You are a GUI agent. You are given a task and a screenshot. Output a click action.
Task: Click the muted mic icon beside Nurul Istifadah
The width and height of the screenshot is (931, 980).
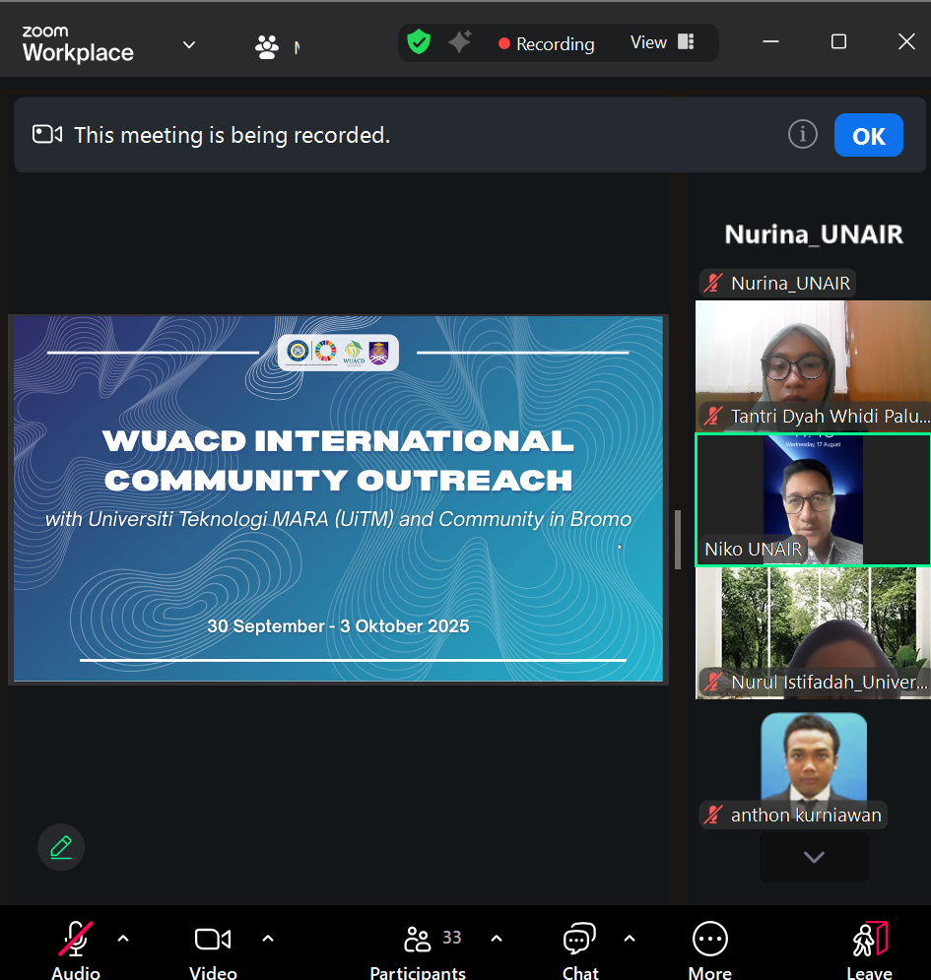point(713,682)
